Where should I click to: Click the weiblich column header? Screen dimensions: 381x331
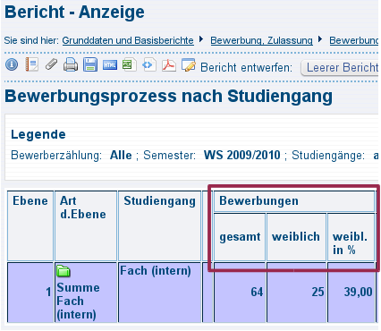[x=296, y=237]
